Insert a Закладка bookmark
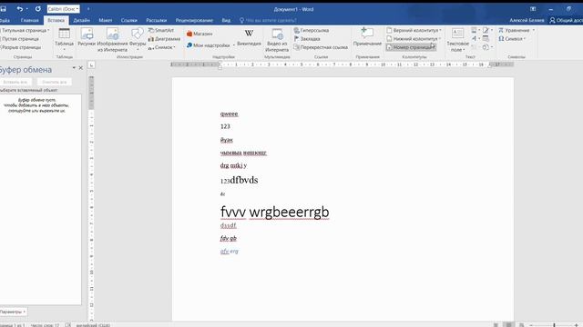This screenshot has width=583, height=327. tap(307, 38)
